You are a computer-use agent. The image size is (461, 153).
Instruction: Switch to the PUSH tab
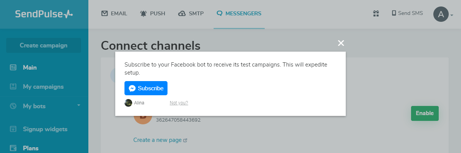coord(153,14)
